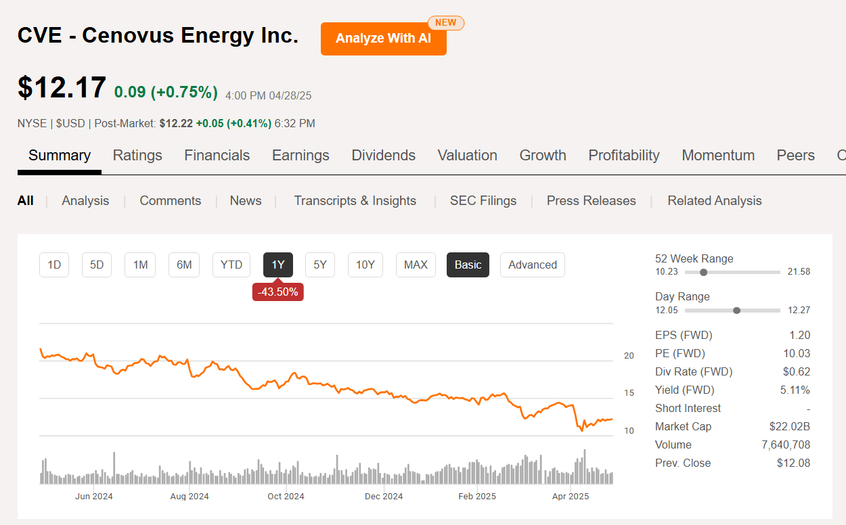Viewport: 846px width, 525px height.
Task: View News for Cenovus Energy
Action: tap(245, 200)
